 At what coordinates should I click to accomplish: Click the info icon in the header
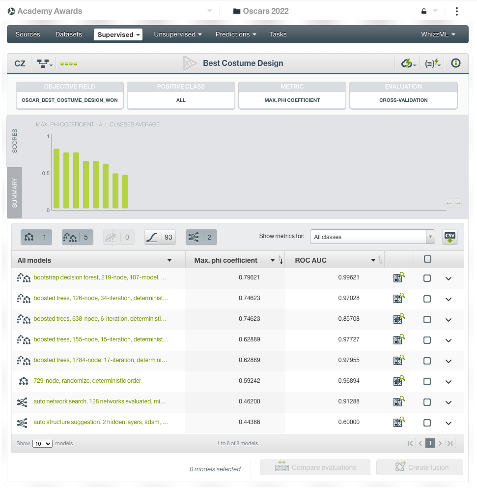point(456,63)
